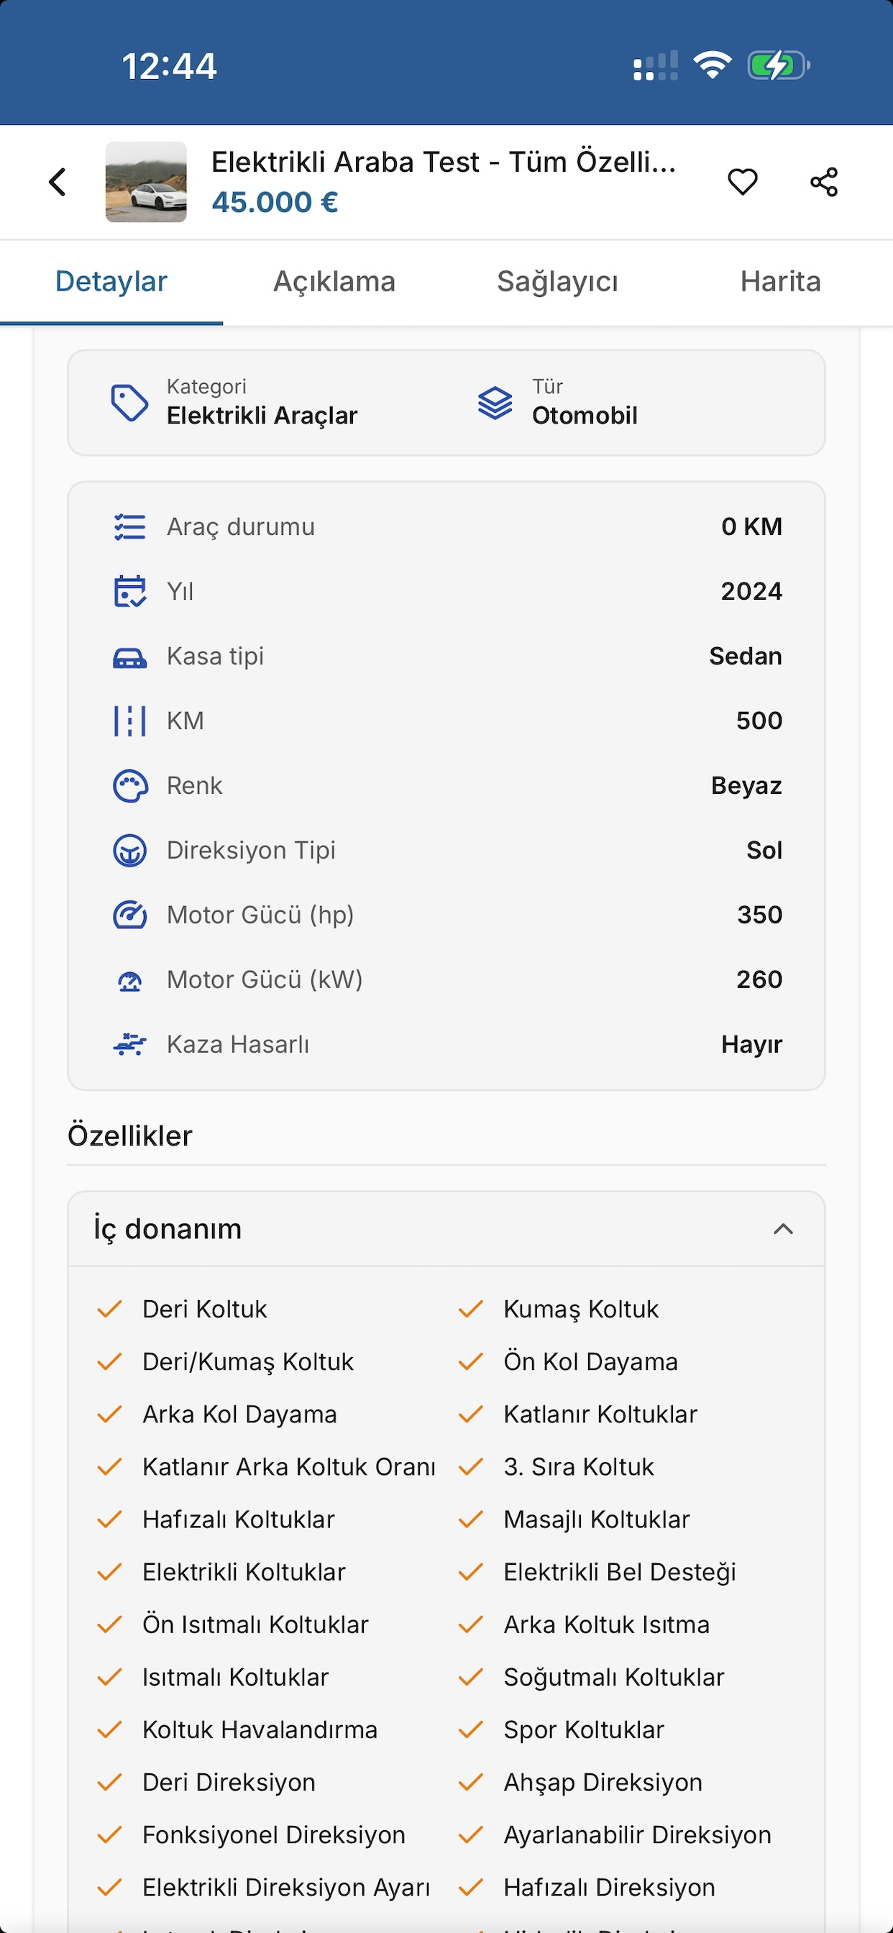The image size is (893, 1933).
Task: Collapse the İç donanım section chevron
Action: coord(783,1228)
